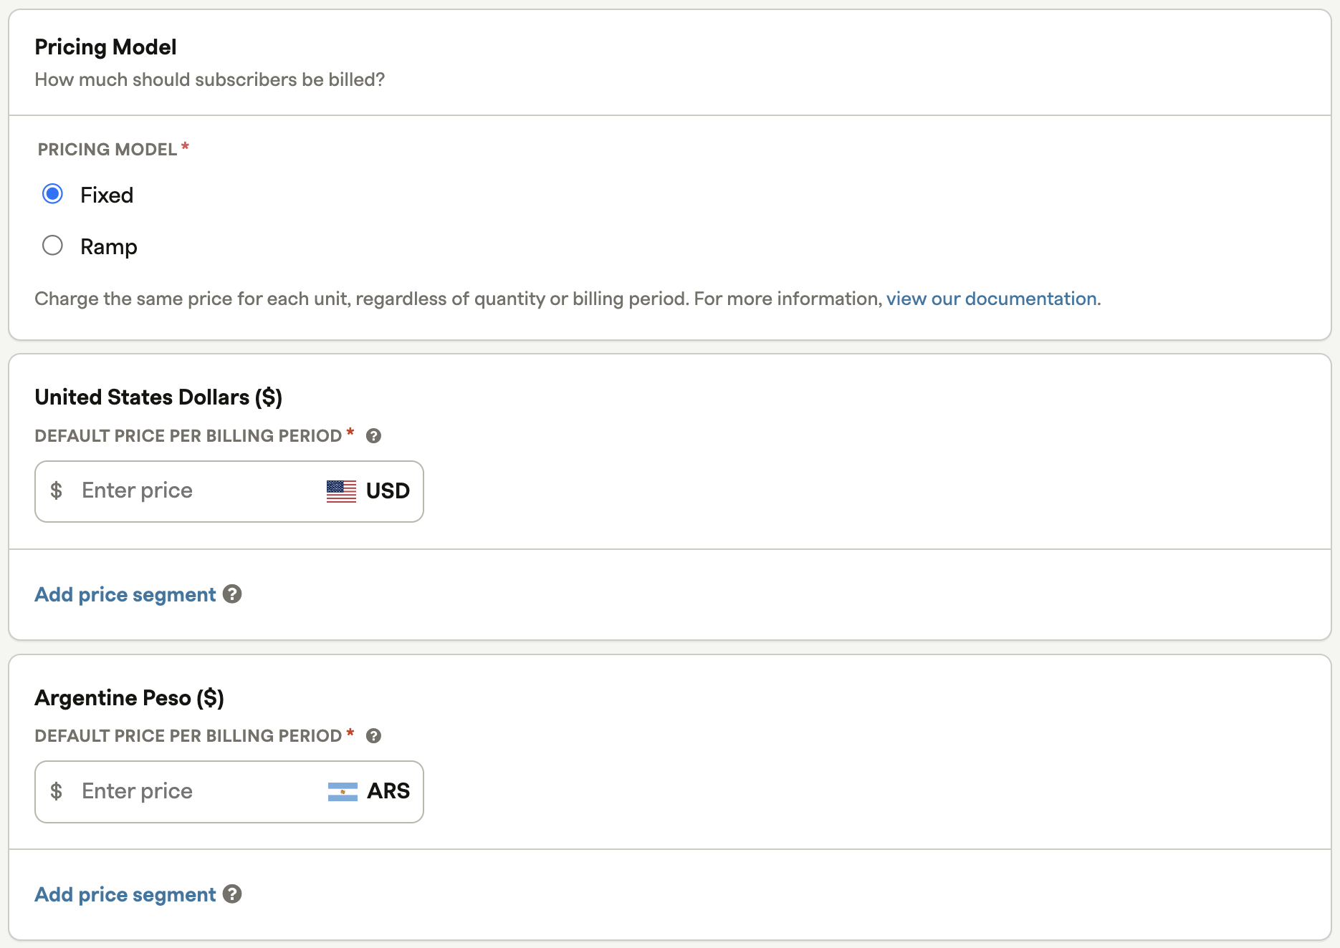The width and height of the screenshot is (1340, 948).
Task: Select the Fixed pricing model radio button
Action: pos(52,194)
